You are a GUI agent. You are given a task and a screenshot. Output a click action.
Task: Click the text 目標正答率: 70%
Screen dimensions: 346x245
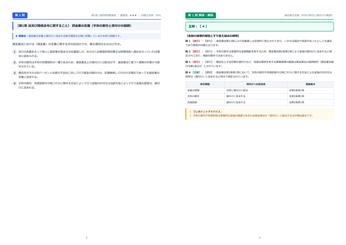151,16
